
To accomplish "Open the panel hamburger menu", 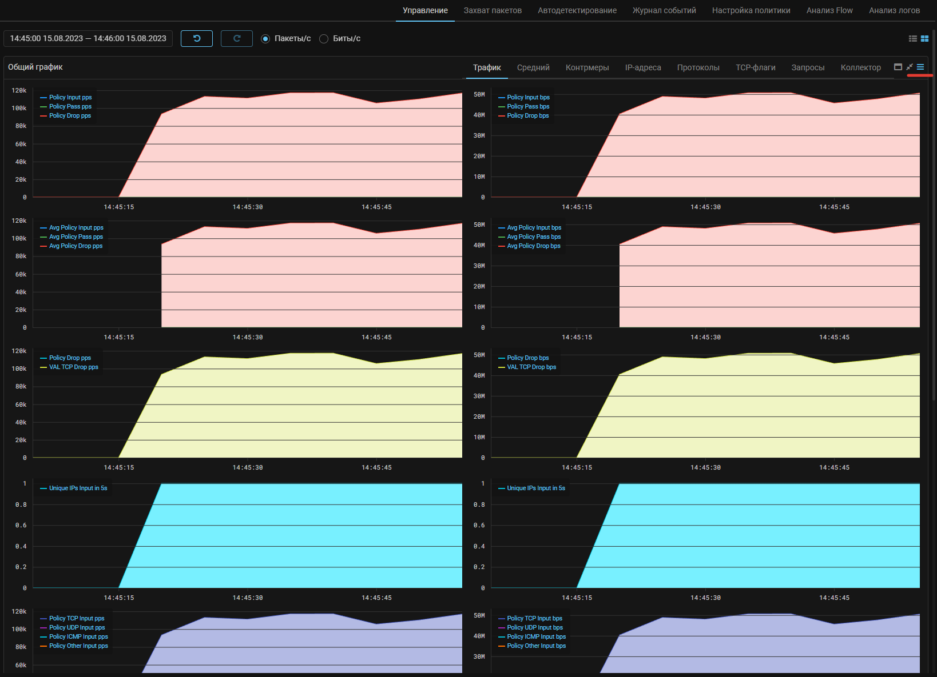I will tap(920, 67).
